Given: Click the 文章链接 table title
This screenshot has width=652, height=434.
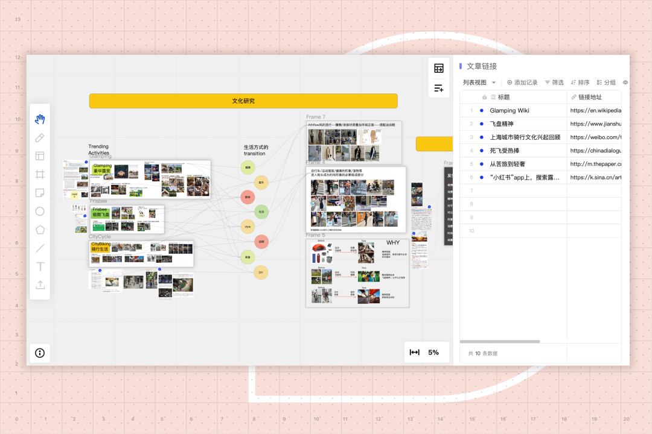Looking at the screenshot, I should pyautogui.click(x=482, y=66).
